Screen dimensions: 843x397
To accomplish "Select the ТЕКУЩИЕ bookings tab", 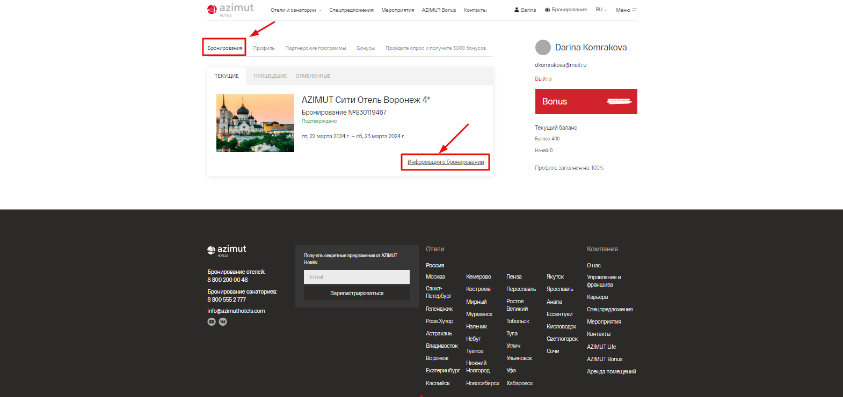I will coord(227,76).
